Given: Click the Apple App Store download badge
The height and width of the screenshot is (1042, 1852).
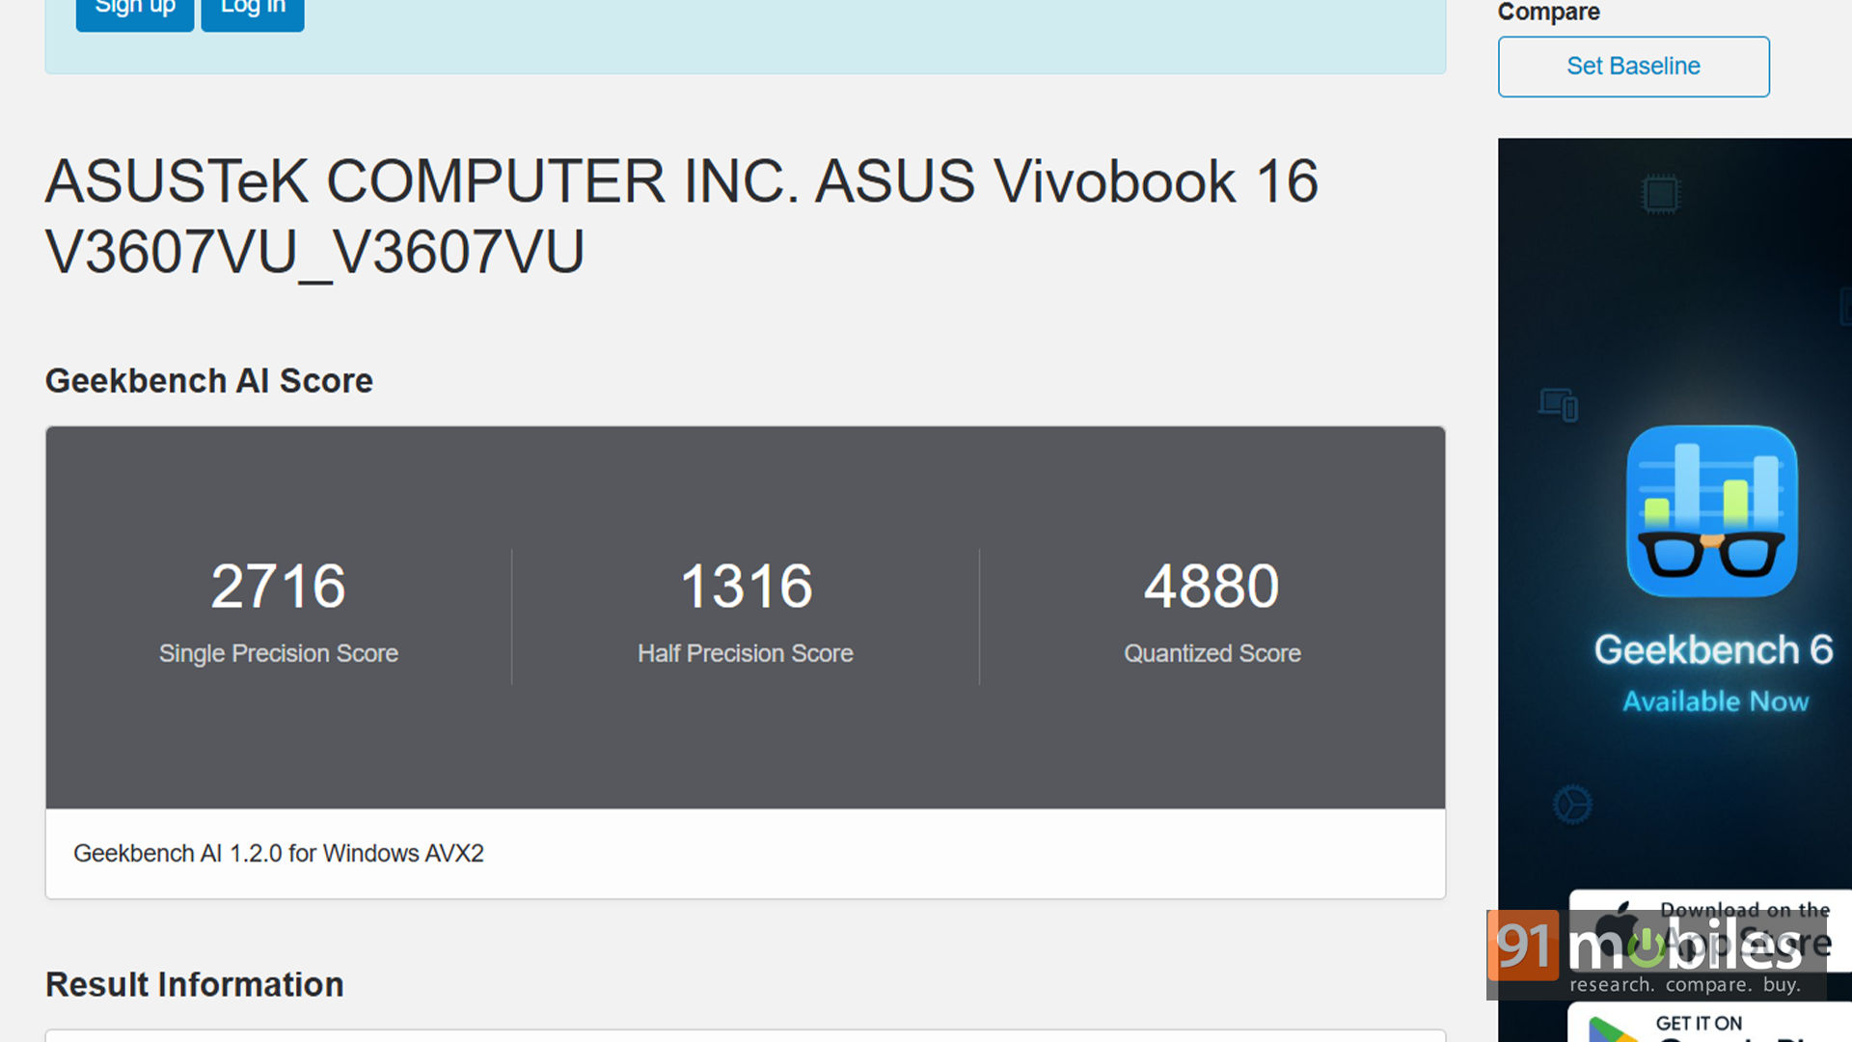Looking at the screenshot, I should [1710, 930].
